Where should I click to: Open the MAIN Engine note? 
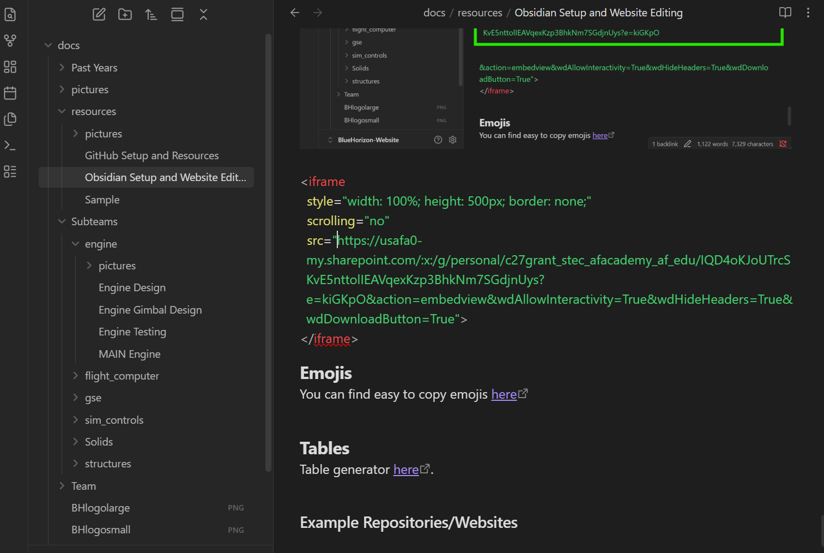[x=130, y=354]
